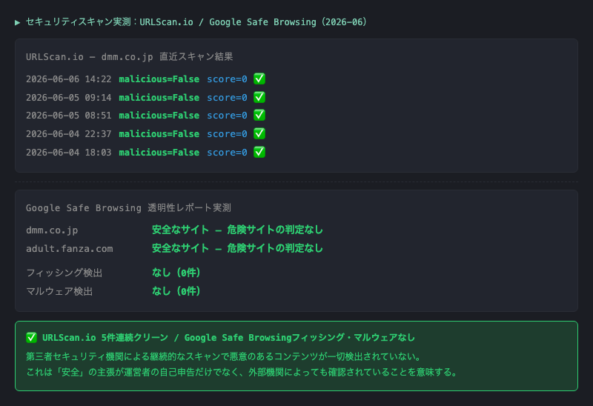Click the URLScan.io — dmm.co.jp 直近スキャン結果 header
593x406 pixels.
[129, 57]
